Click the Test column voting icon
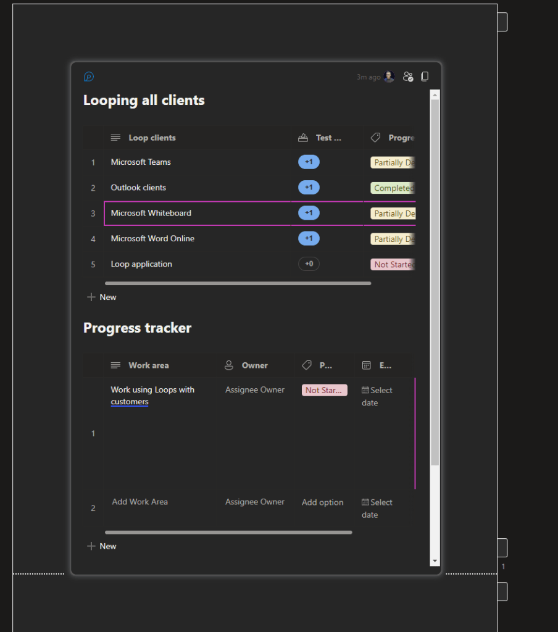 [303, 138]
